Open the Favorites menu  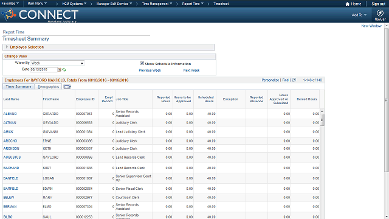[10, 4]
